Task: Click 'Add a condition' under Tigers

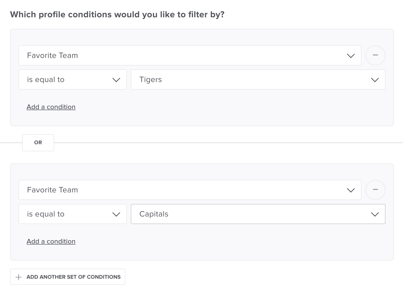Action: coord(51,107)
